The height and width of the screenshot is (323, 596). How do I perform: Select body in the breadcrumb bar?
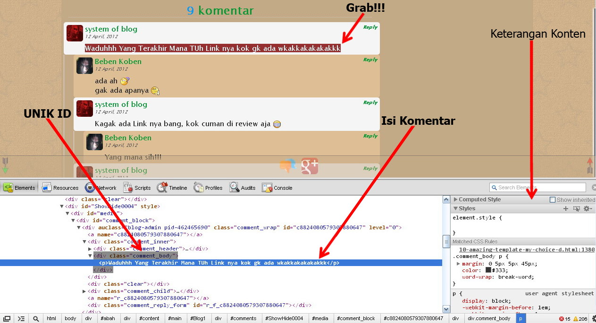70,318
